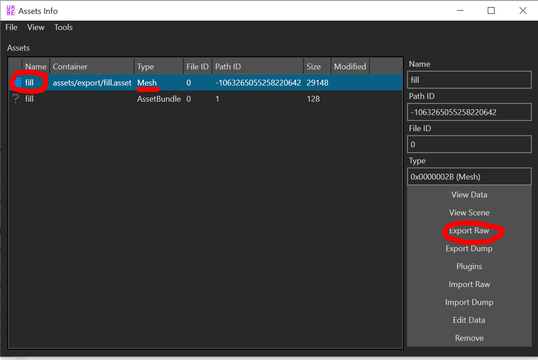
Task: Open the Tools menu
Action: [63, 27]
